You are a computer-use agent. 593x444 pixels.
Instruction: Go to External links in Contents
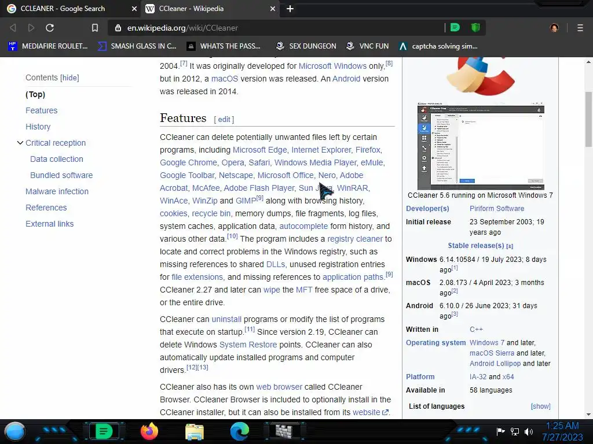tap(50, 224)
